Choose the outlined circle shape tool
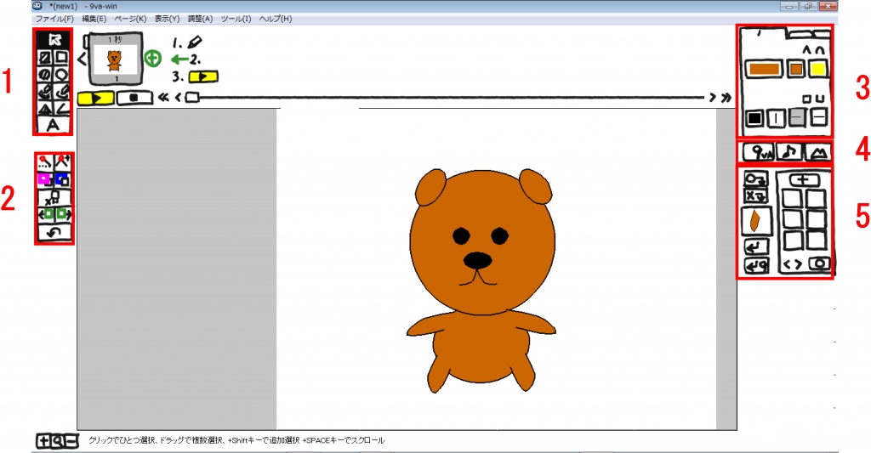Screen dimensions: 871x453 tap(62, 74)
